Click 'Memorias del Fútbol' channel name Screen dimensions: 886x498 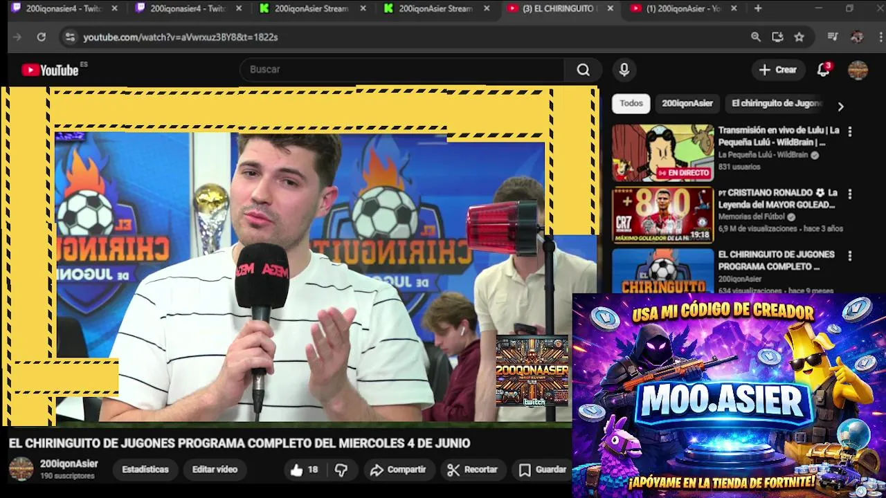pos(751,217)
